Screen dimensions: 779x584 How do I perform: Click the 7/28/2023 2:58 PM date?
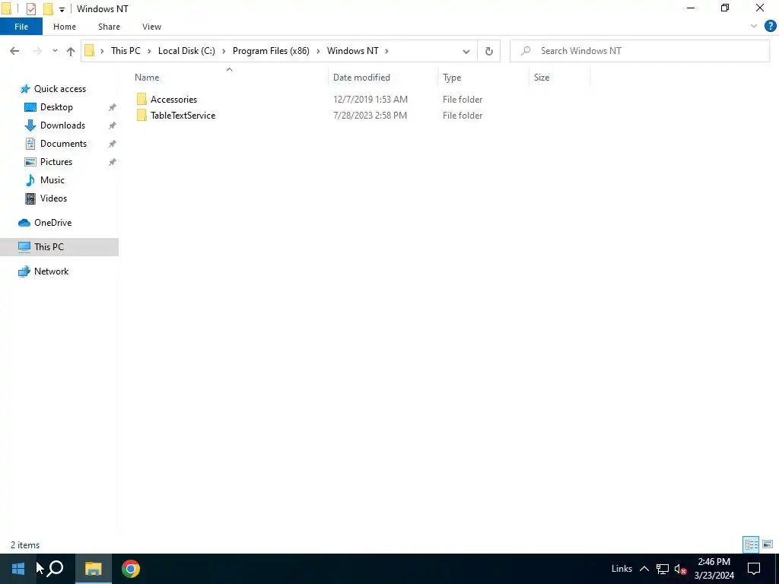[370, 116]
